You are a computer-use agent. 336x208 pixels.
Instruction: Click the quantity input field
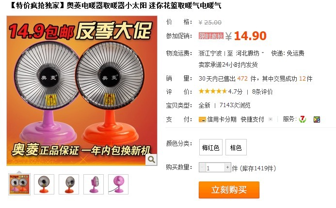tap(215, 167)
